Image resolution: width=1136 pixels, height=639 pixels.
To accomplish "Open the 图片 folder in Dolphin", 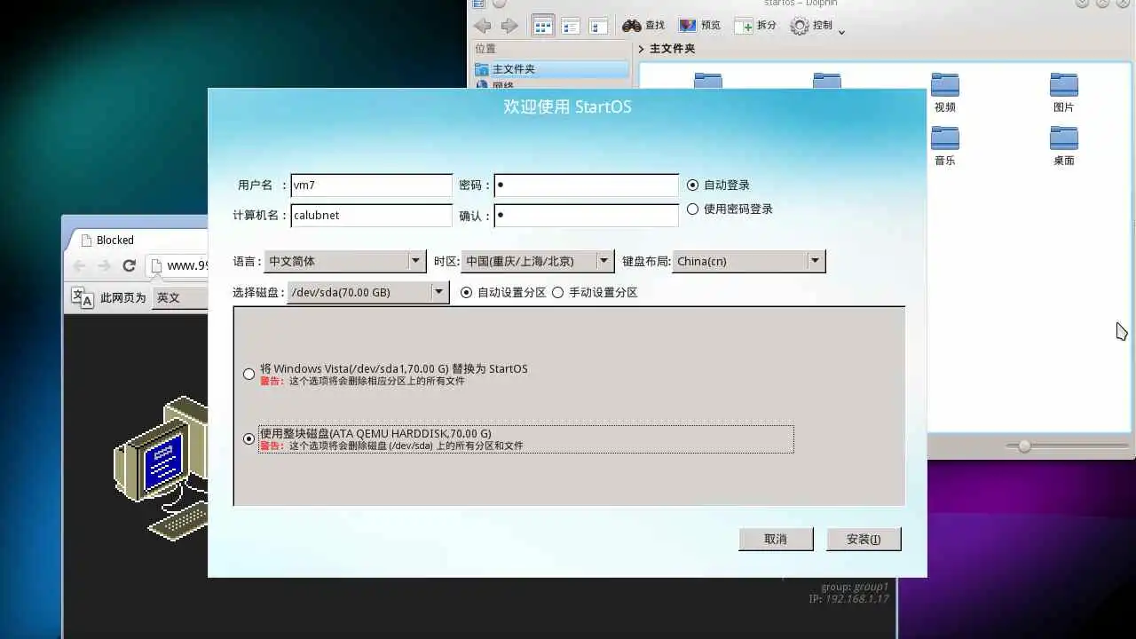I will click(1063, 93).
